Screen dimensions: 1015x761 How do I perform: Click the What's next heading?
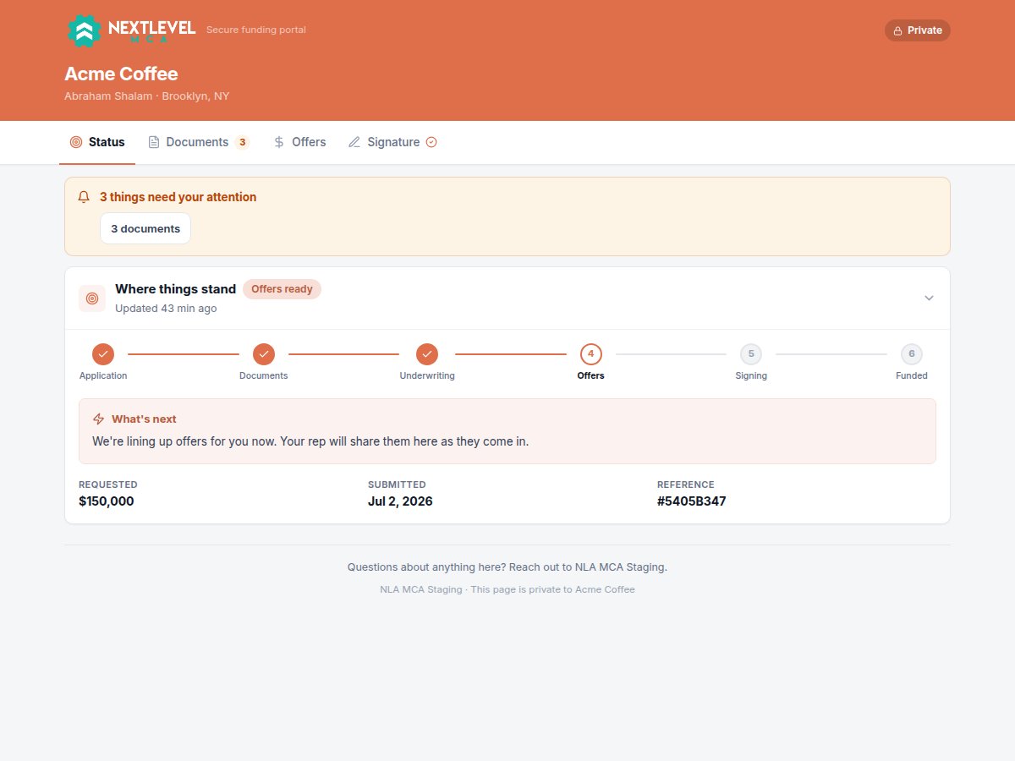point(144,419)
